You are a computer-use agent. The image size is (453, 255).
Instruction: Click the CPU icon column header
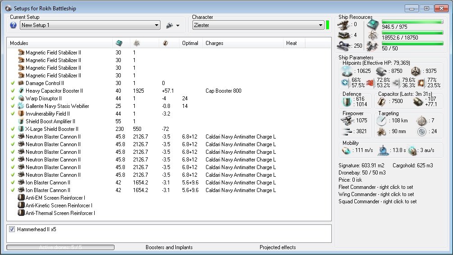119,43
